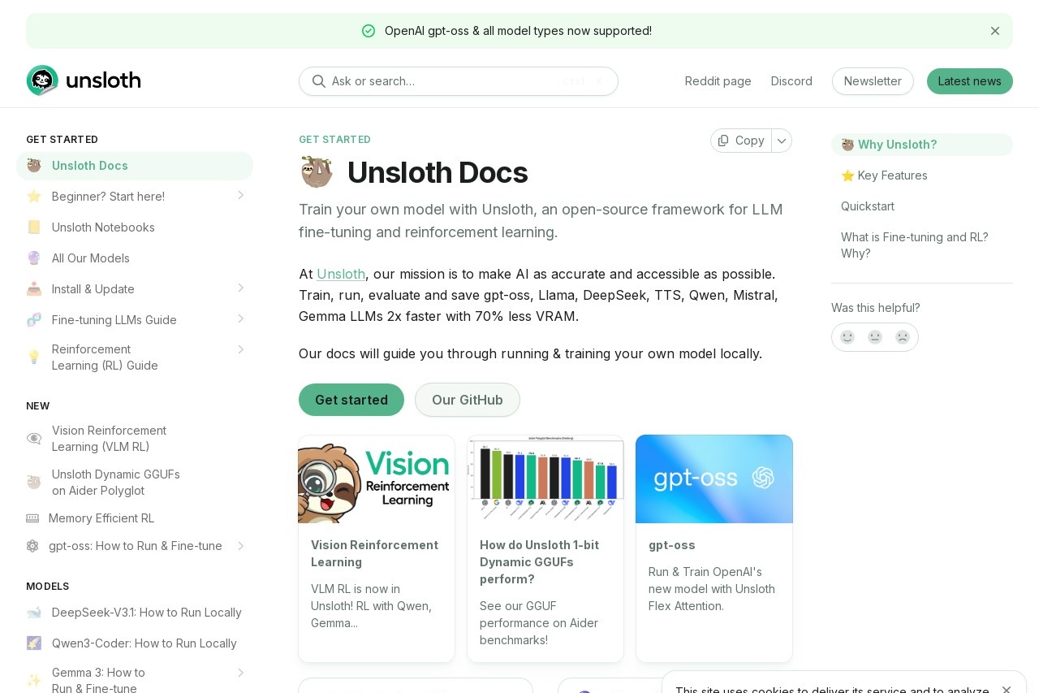Viewport: 1039px width, 693px height.
Task: Rate page with happy face icon
Action: tap(847, 337)
